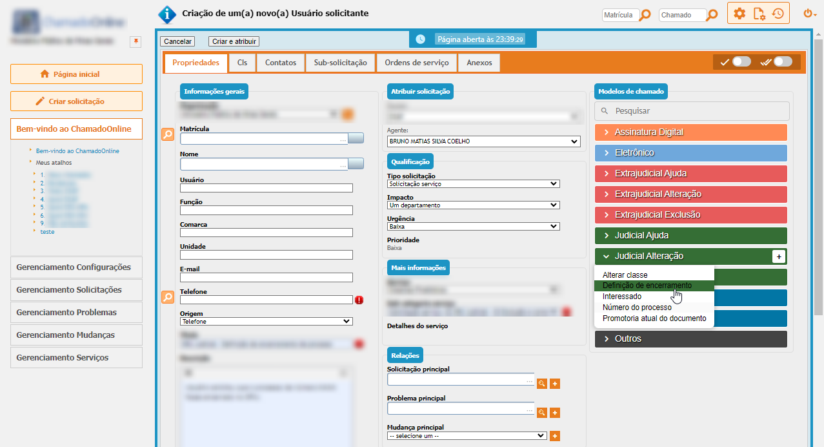824x447 pixels.
Task: Click the pin icon in the left sidebar
Action: [136, 41]
